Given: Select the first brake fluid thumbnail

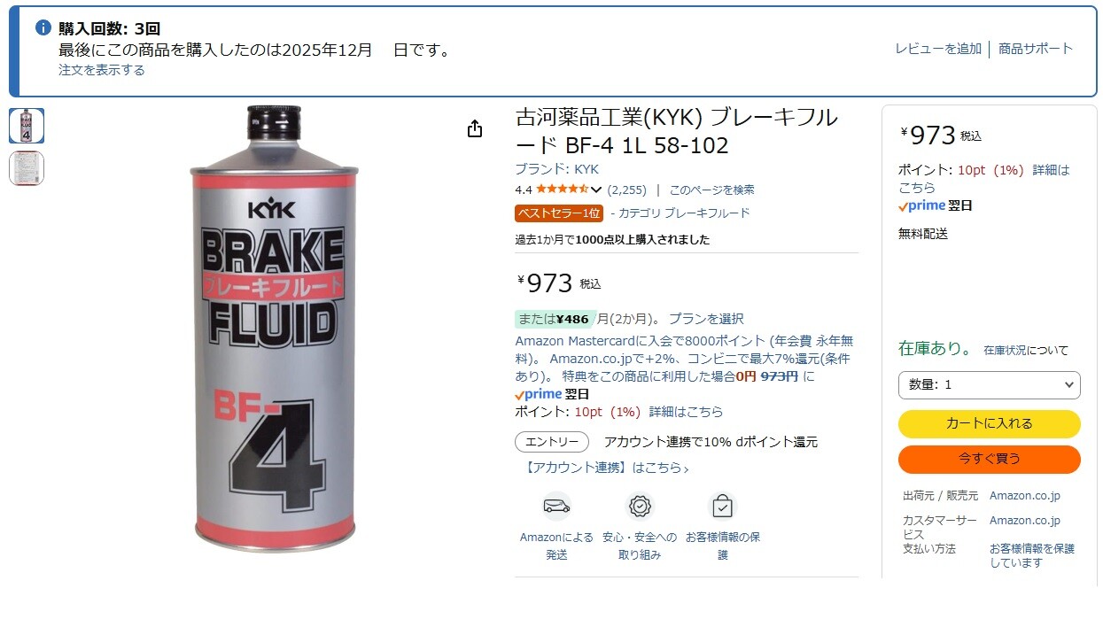Looking at the screenshot, I should (x=27, y=126).
